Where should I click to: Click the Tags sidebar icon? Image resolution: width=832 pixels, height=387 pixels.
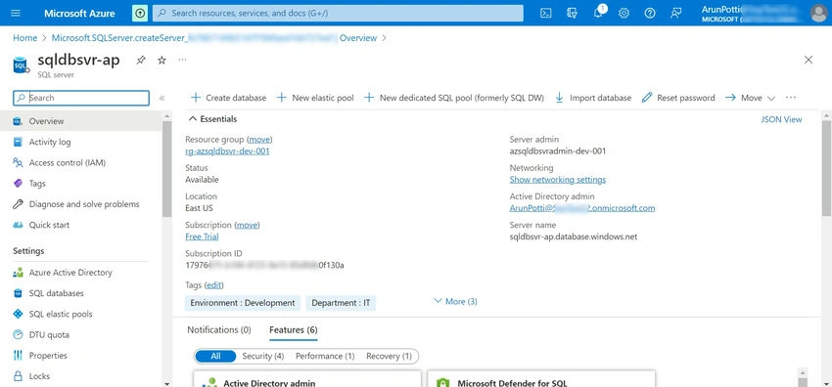[x=18, y=183]
